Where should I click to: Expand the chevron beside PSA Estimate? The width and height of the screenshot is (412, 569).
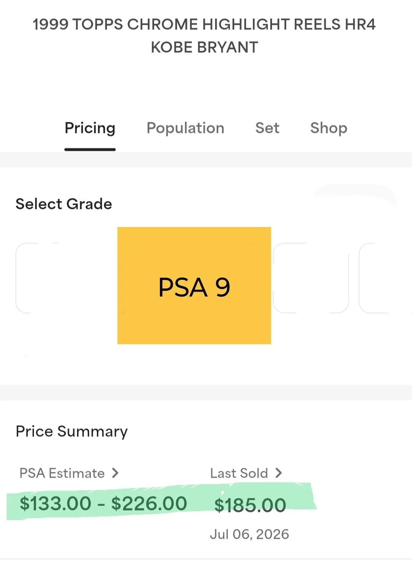[x=115, y=473]
